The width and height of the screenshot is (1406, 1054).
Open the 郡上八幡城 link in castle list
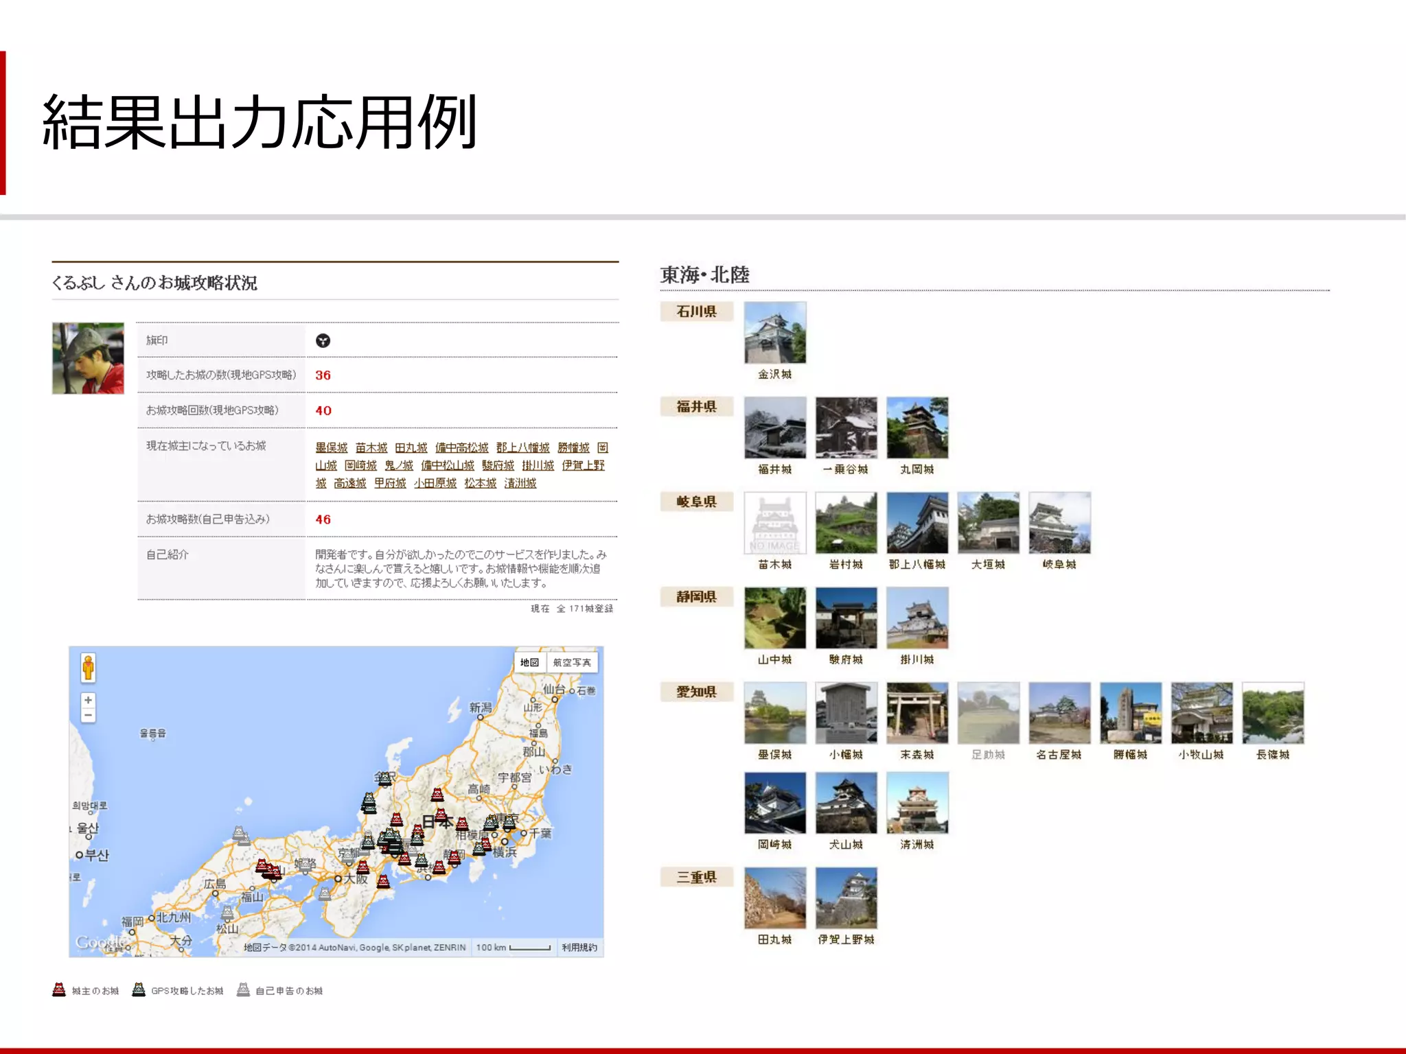coord(523,447)
